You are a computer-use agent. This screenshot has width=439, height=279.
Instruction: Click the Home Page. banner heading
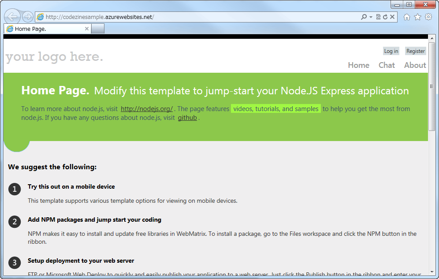[x=55, y=90]
